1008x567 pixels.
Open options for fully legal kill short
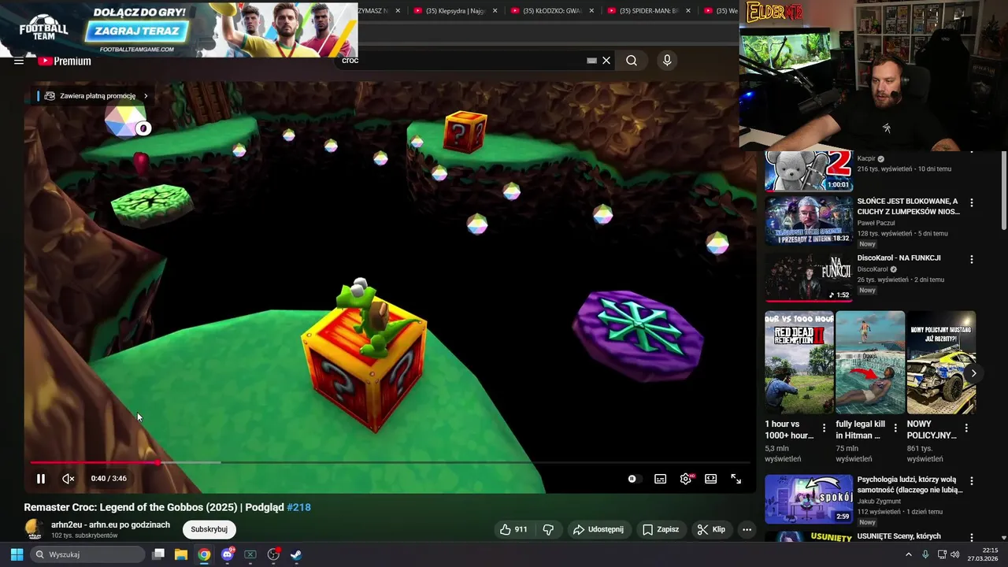(895, 428)
